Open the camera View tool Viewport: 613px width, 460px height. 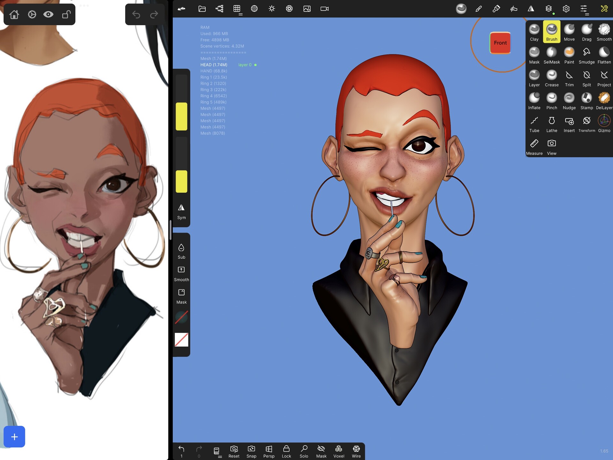(x=551, y=145)
